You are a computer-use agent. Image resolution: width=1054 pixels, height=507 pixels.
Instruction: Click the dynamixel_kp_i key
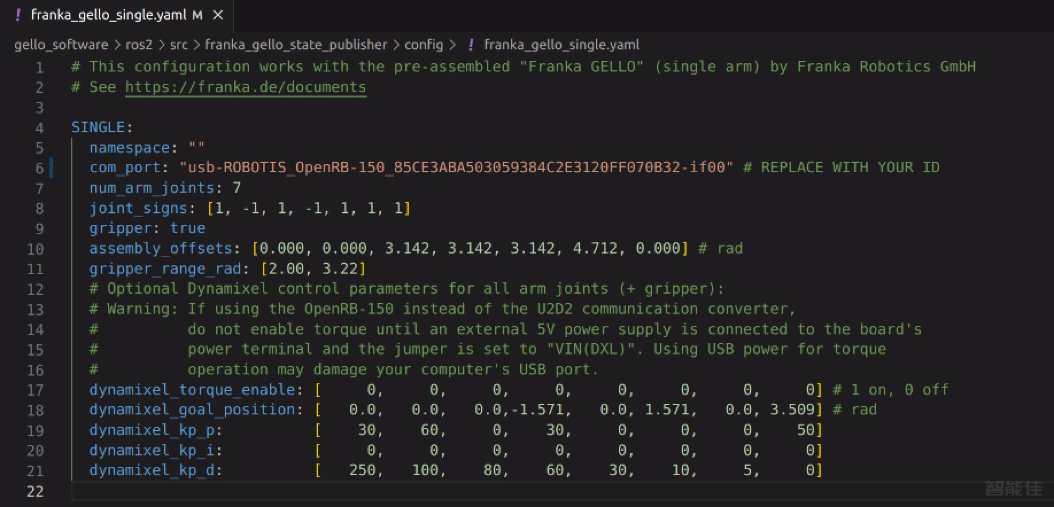tap(152, 451)
